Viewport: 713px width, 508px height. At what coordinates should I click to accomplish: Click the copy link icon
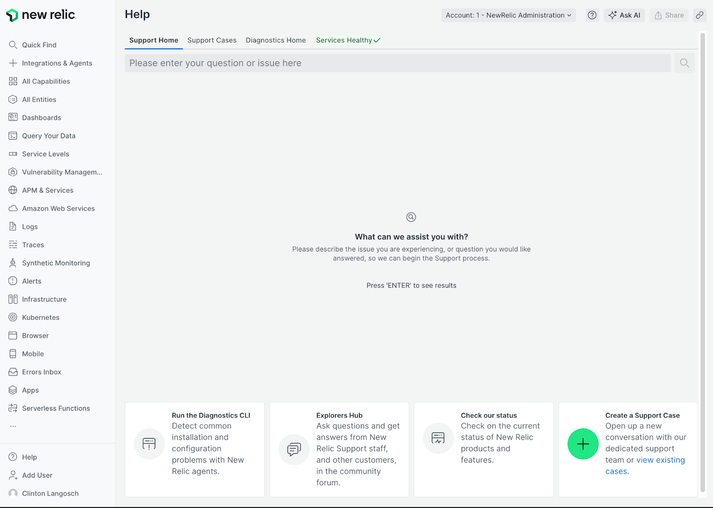699,15
